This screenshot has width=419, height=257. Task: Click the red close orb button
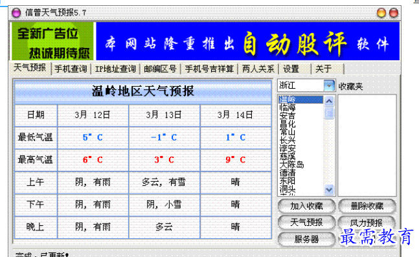click(394, 12)
